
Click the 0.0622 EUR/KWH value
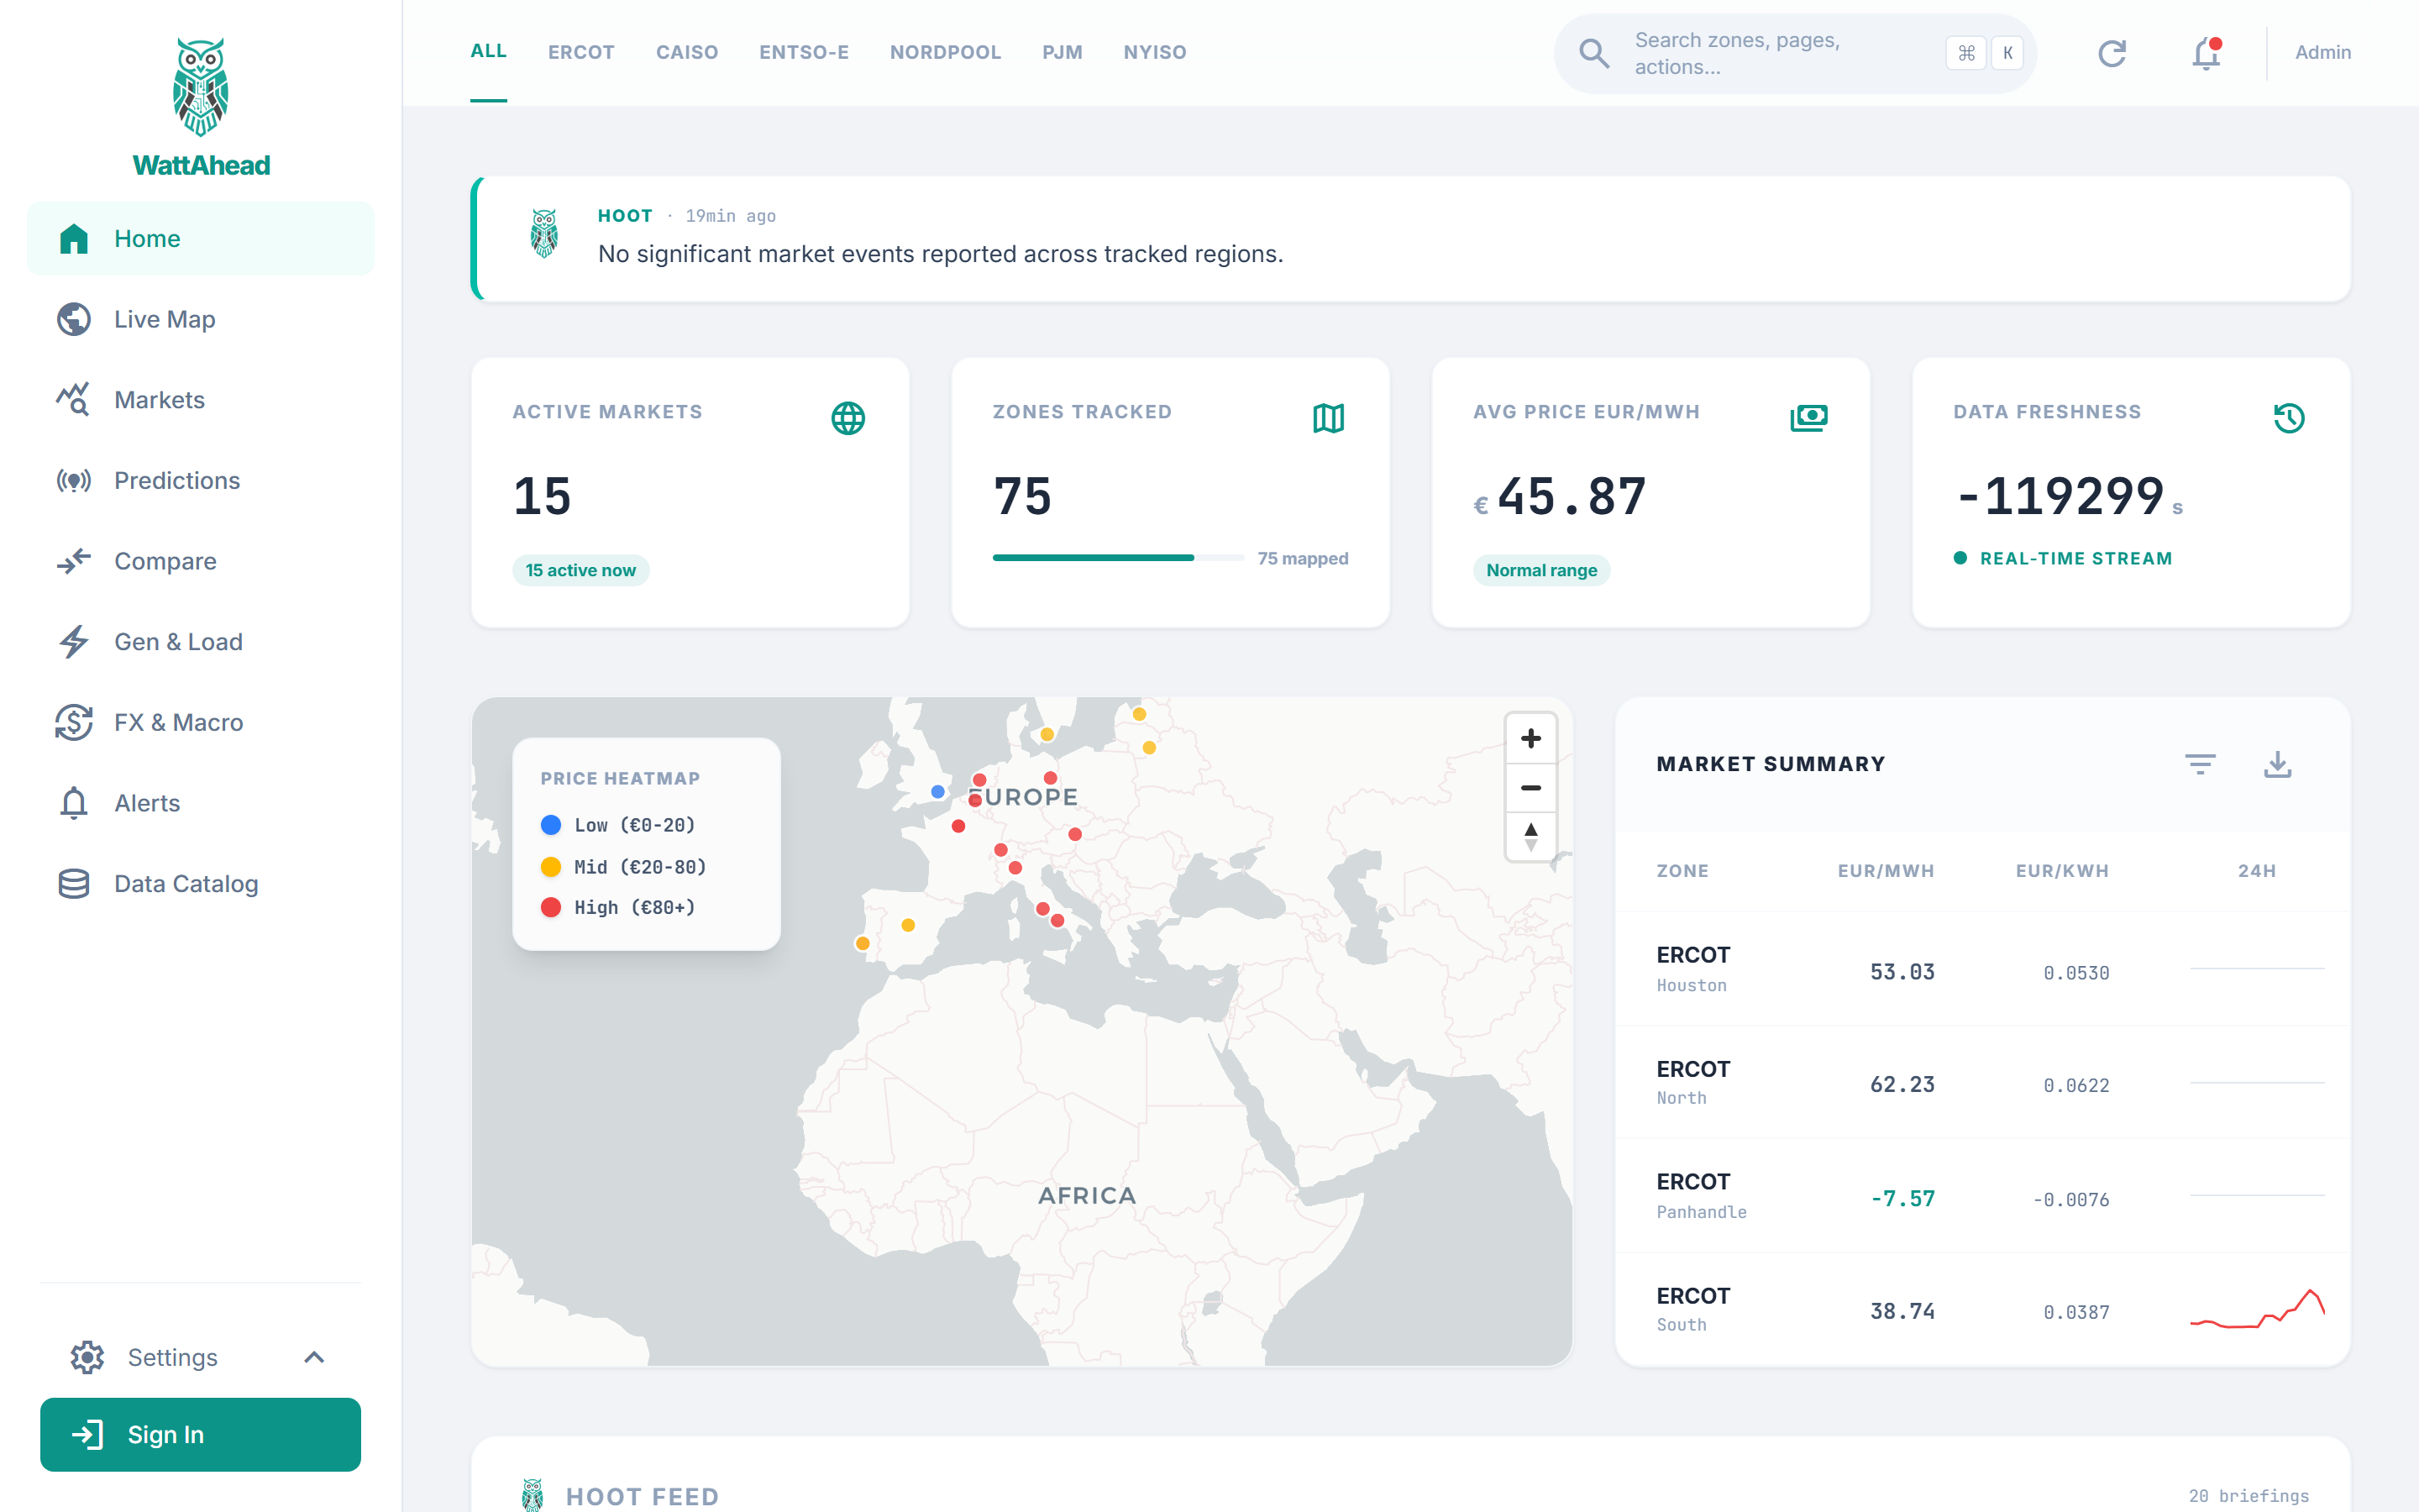point(2076,1085)
